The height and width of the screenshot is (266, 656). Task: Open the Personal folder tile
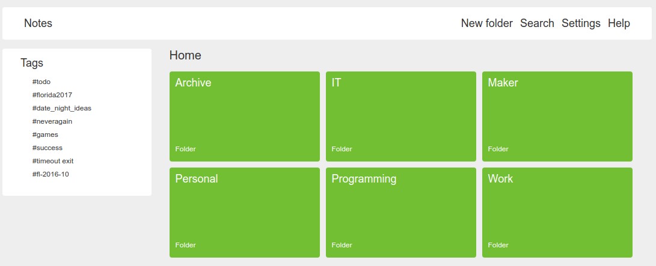244,213
